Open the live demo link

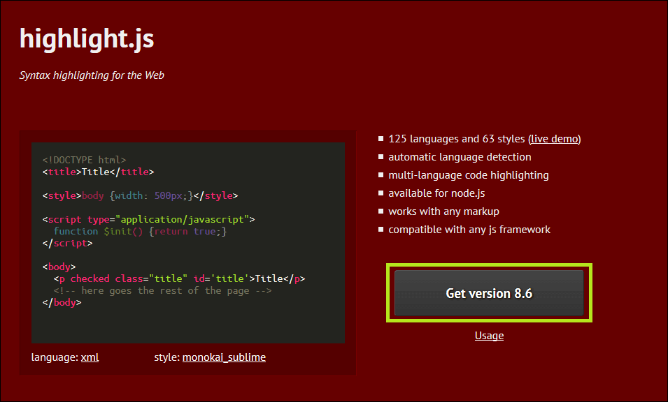point(554,139)
